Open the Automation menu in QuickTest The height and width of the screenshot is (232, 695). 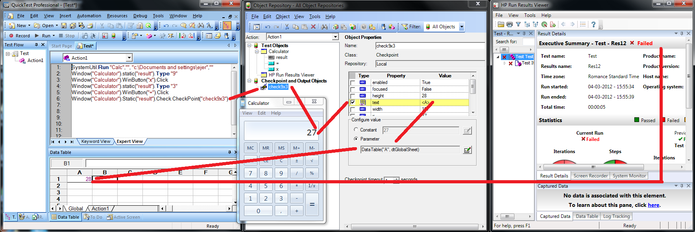point(89,16)
